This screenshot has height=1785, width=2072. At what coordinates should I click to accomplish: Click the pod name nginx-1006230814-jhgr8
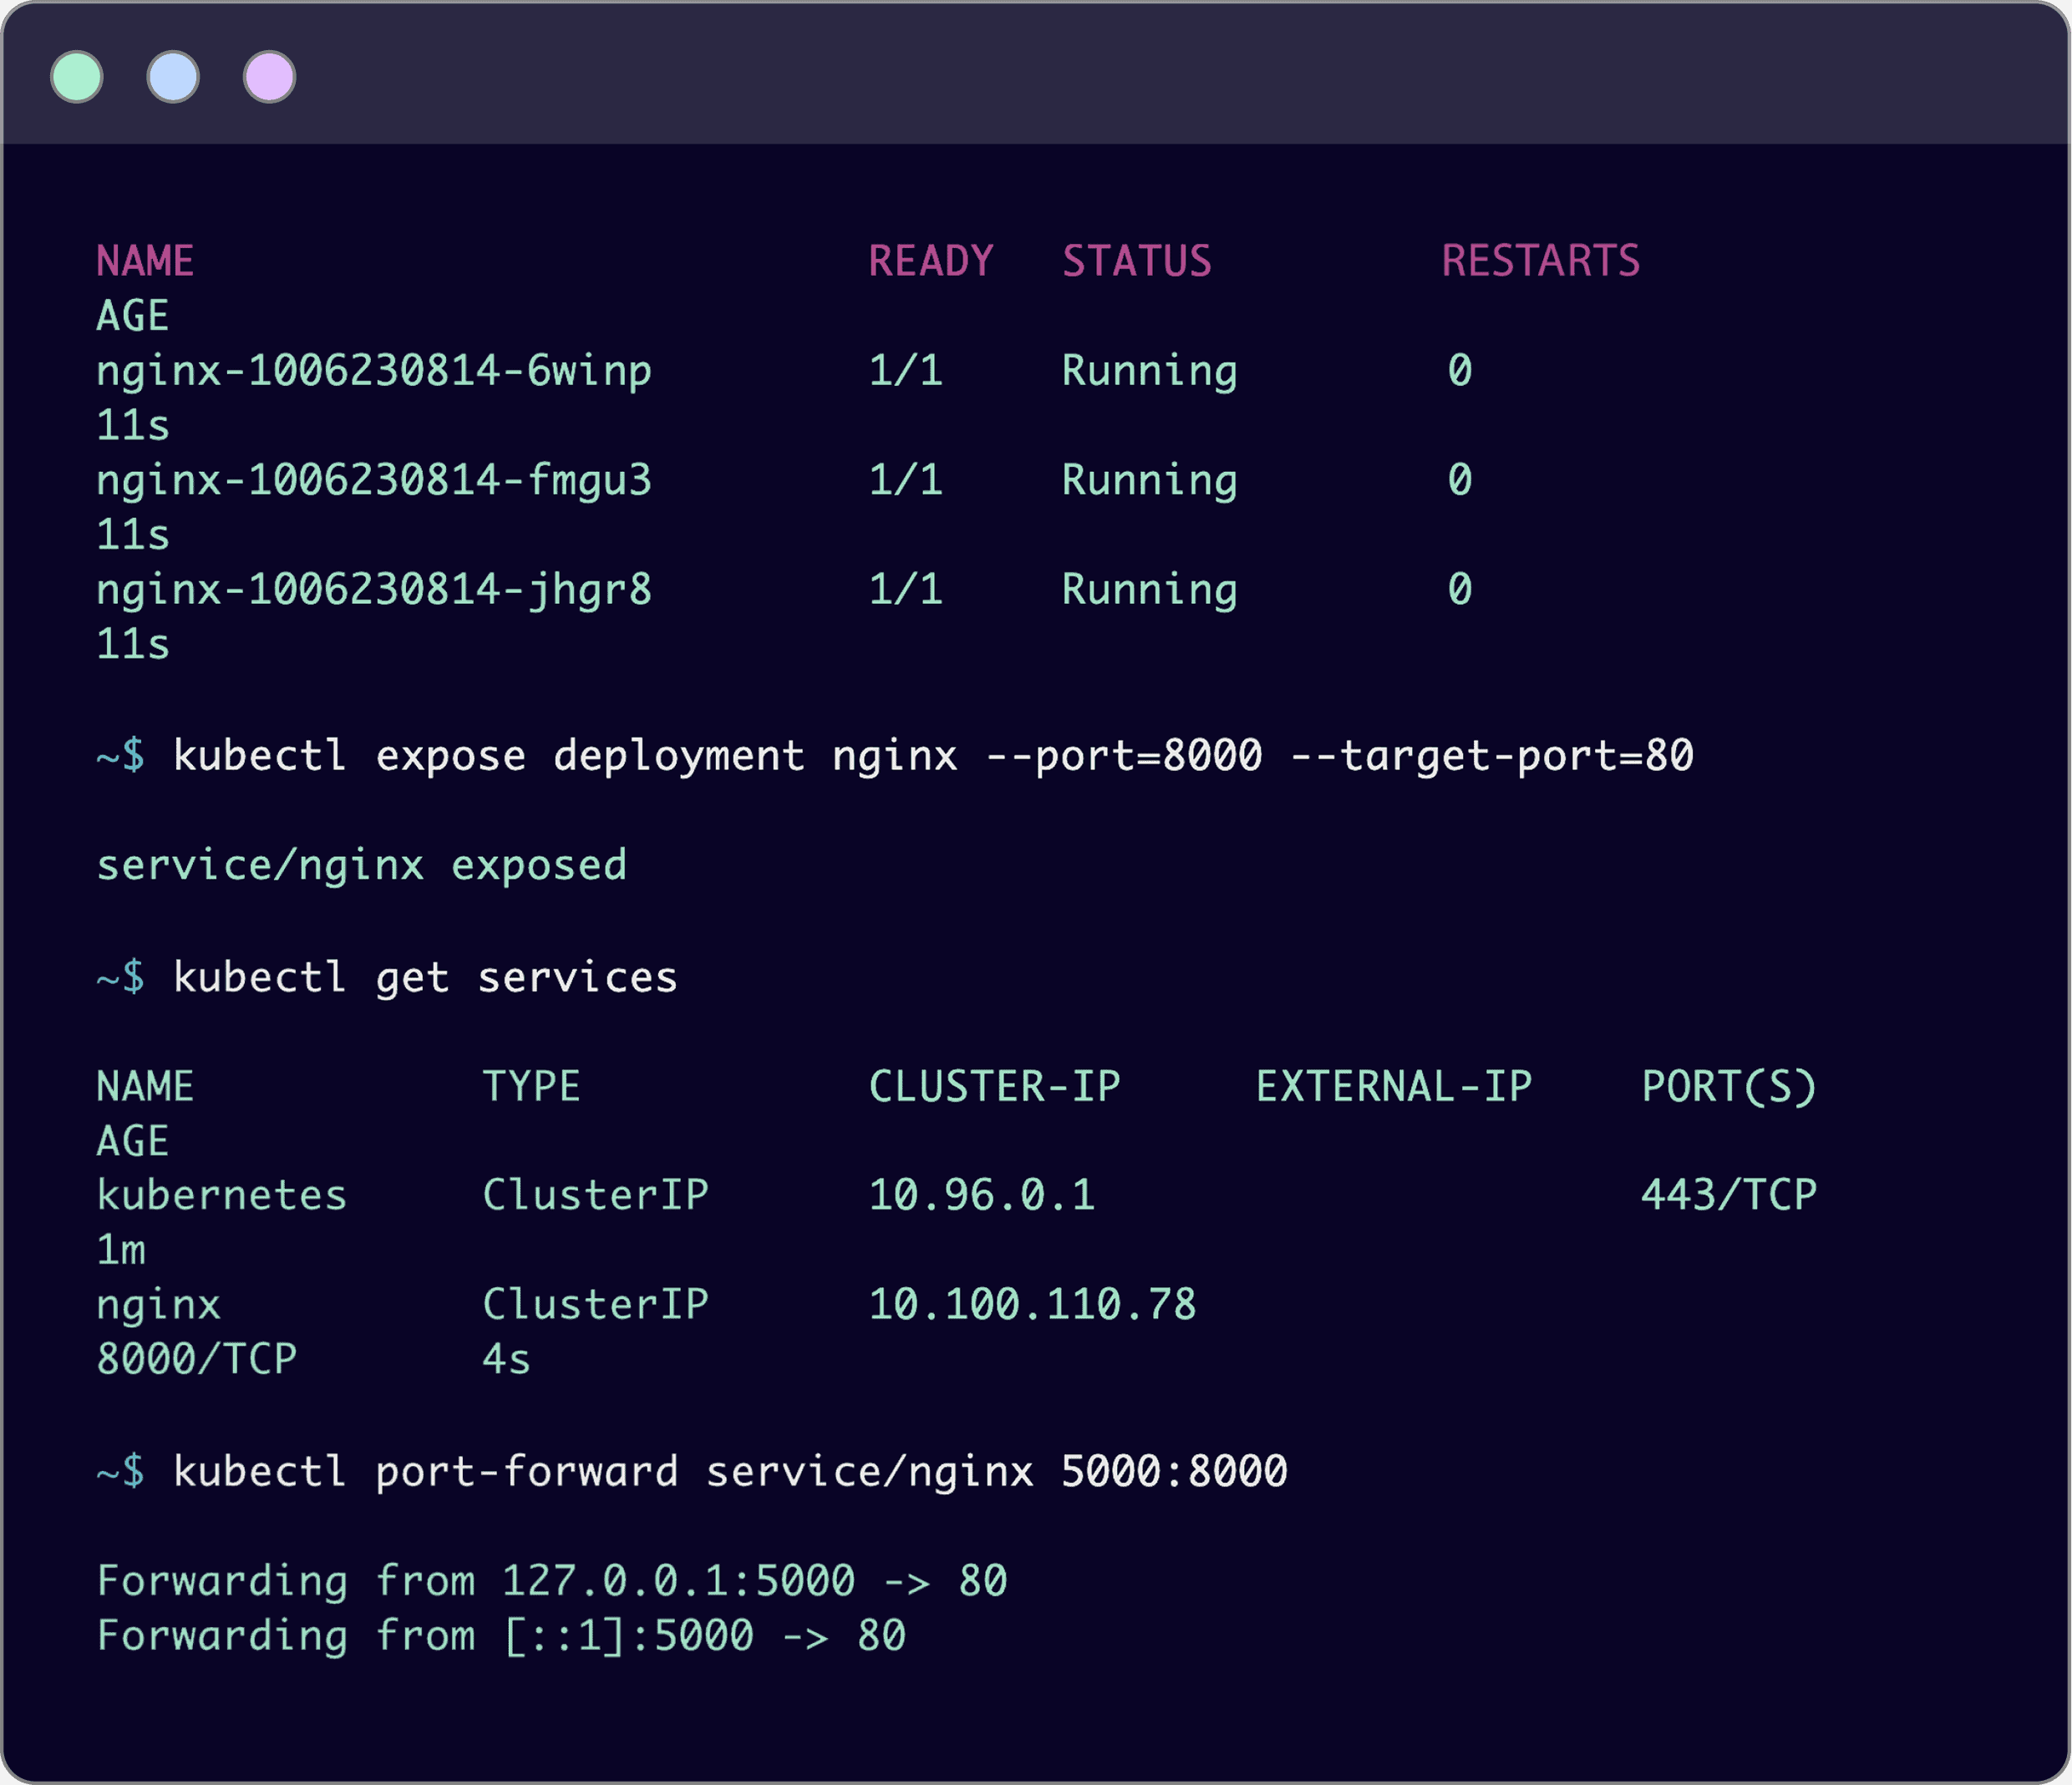[373, 590]
